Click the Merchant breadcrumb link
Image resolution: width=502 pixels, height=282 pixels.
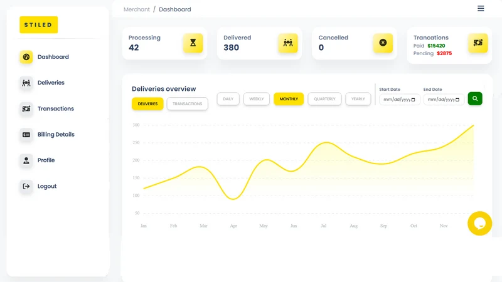click(137, 9)
